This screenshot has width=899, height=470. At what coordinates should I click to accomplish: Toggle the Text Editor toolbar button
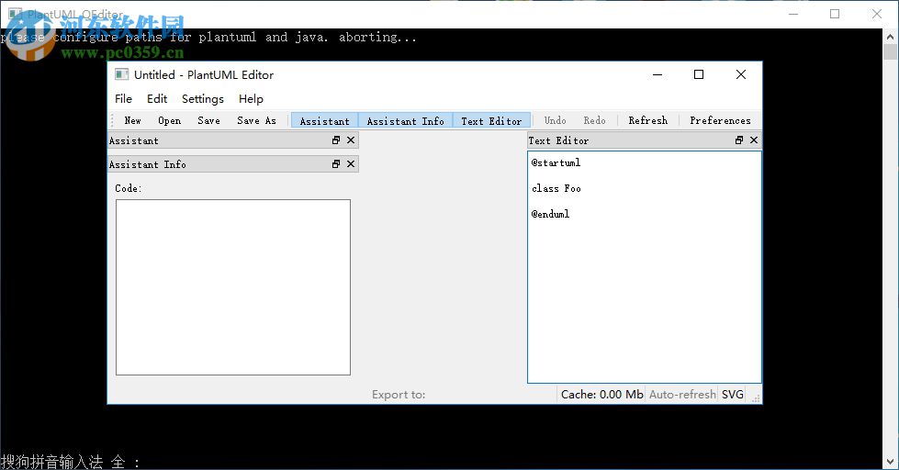coord(491,120)
